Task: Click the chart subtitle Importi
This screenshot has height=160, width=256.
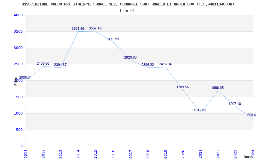Action: click(128, 11)
